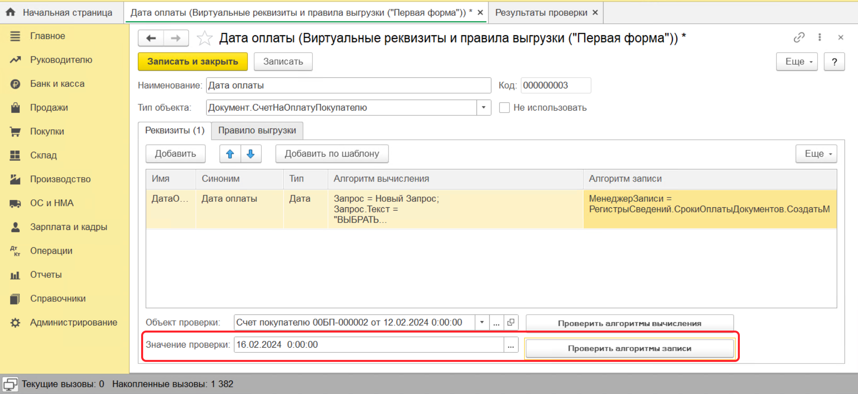Image resolution: width=858 pixels, height=394 pixels.
Task: Open the Объект проверки object icon
Action: 511,322
